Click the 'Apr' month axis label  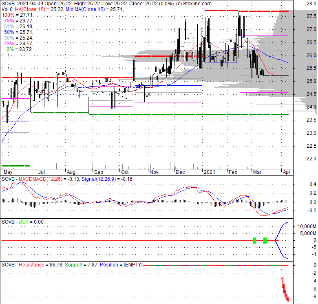click(287, 172)
